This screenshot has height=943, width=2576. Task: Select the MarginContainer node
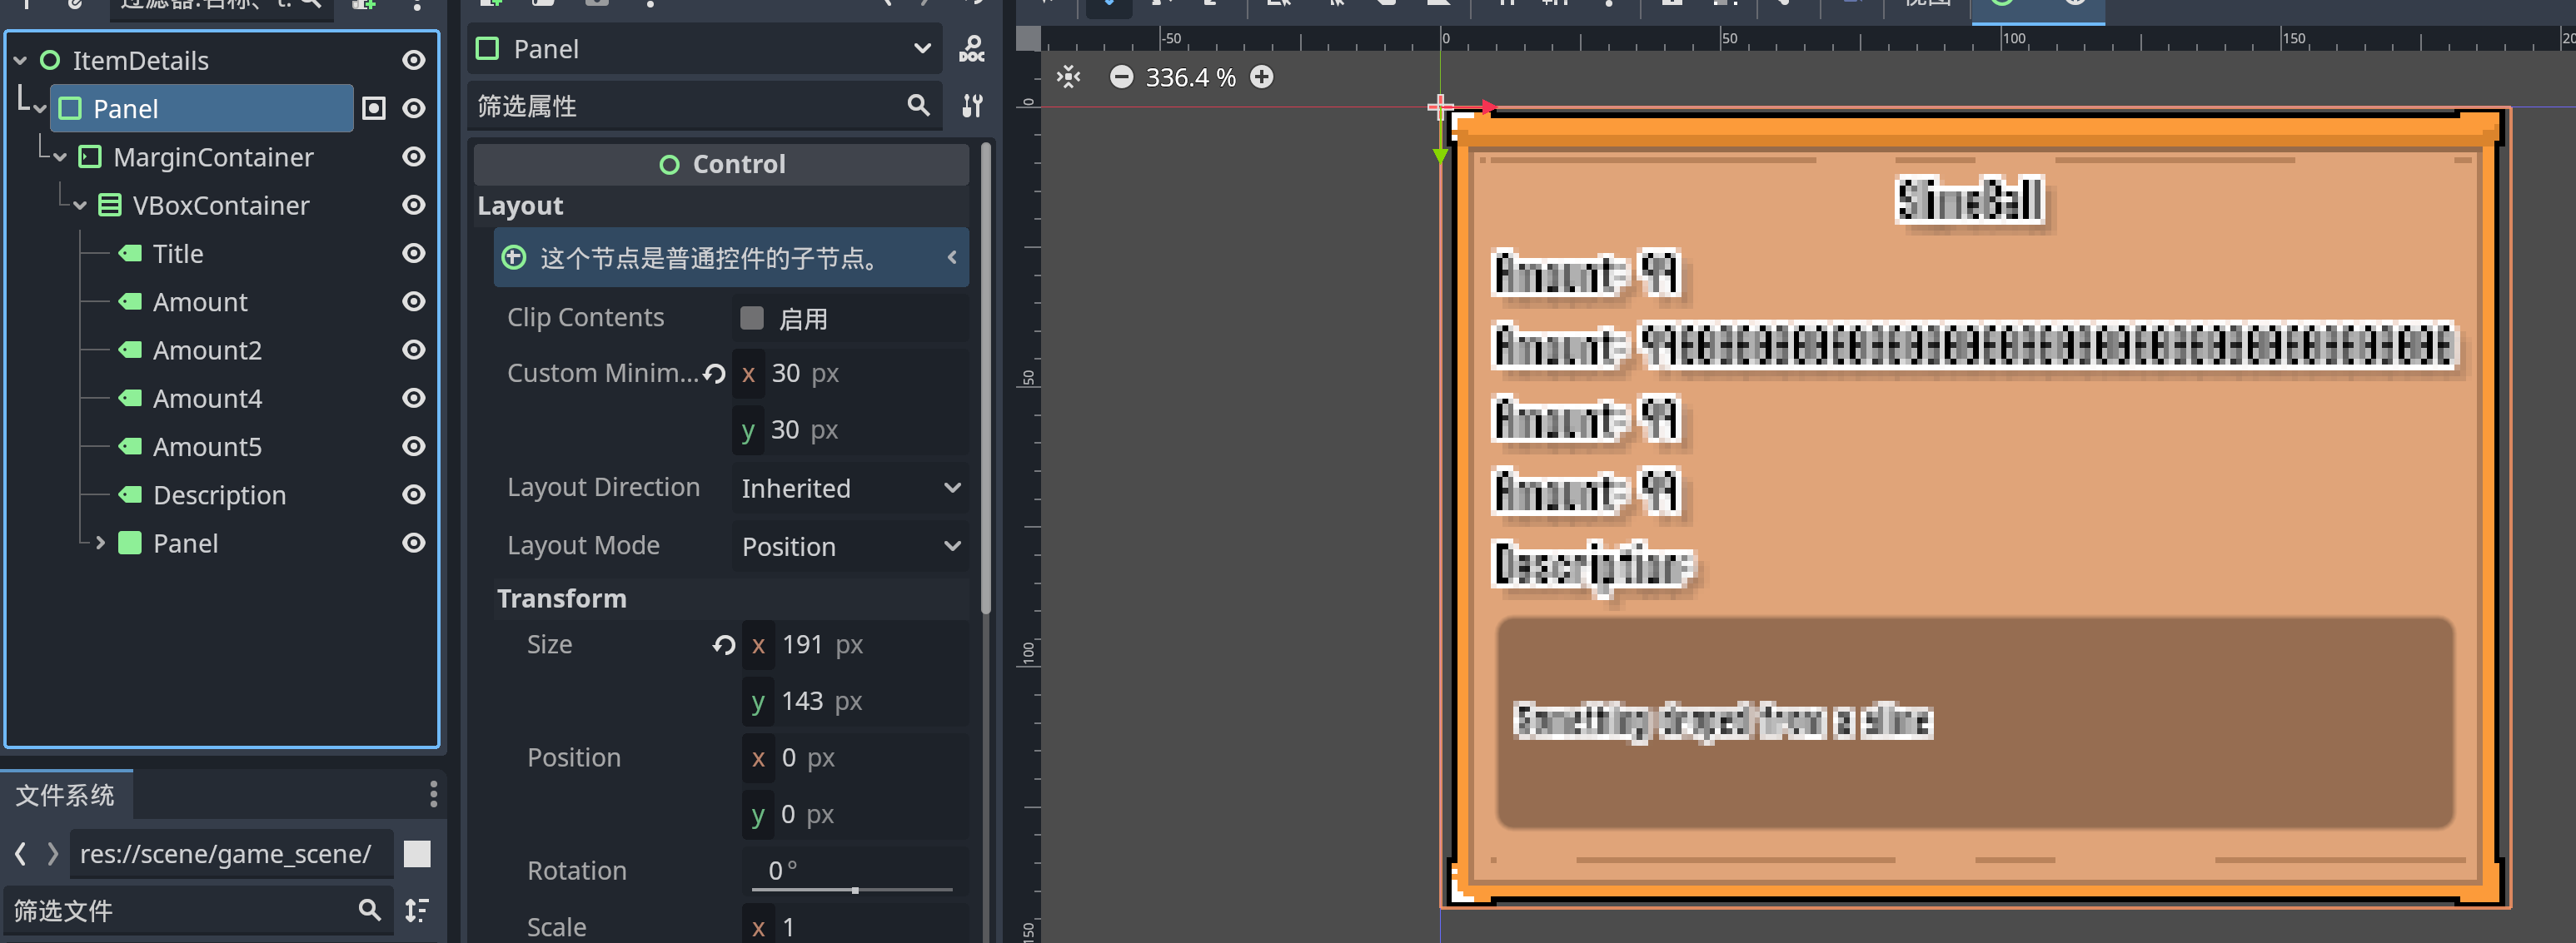tap(213, 156)
